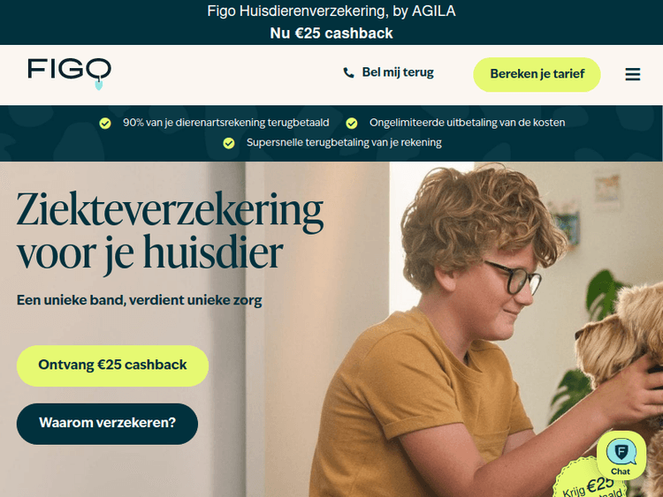Click the phone icon beside Bel mij terug
Screen dimensions: 663x497
click(x=348, y=72)
